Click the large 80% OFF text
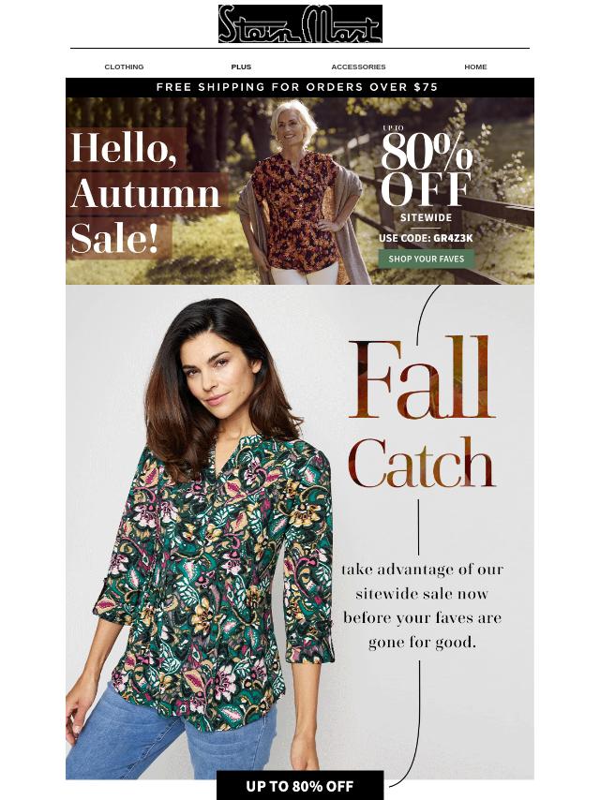Image resolution: width=600 pixels, height=800 pixels. (x=426, y=169)
